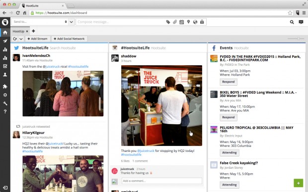The height and width of the screenshot is (192, 308).
Task: Click the tag icon in compose box
Action: (x=168, y=22)
